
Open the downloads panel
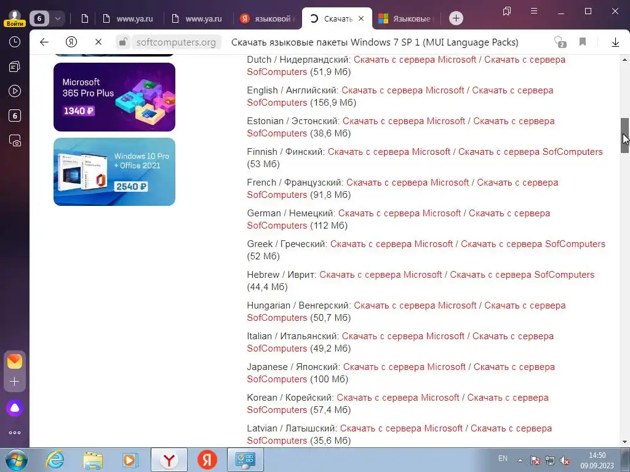click(615, 42)
